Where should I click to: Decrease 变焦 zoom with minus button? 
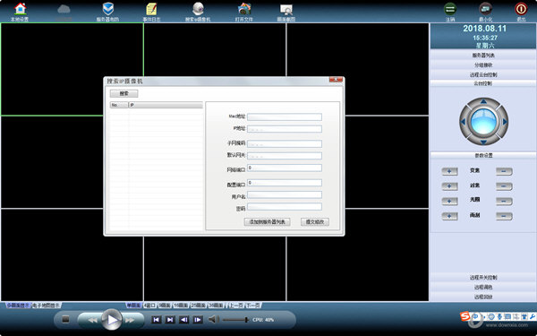tap(504, 171)
